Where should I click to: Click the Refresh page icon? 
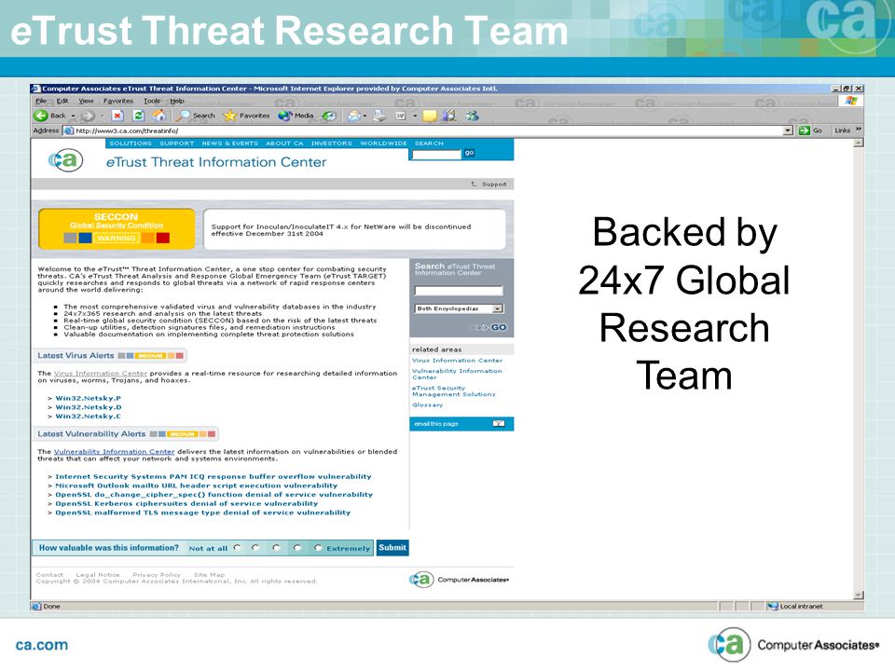pos(138,116)
